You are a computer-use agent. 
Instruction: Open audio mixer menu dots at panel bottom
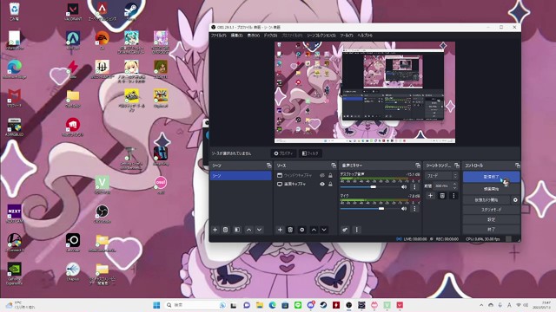point(357,230)
